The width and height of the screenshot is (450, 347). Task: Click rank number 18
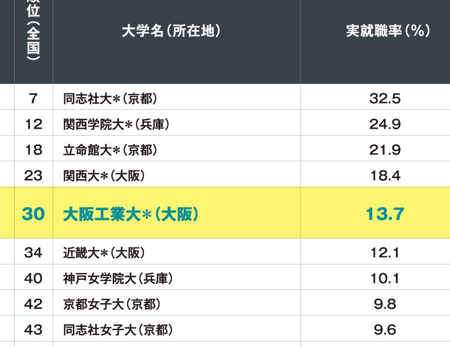33,150
